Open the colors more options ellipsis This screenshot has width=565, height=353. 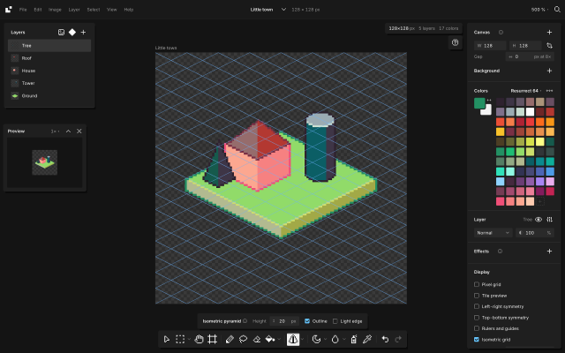549,91
